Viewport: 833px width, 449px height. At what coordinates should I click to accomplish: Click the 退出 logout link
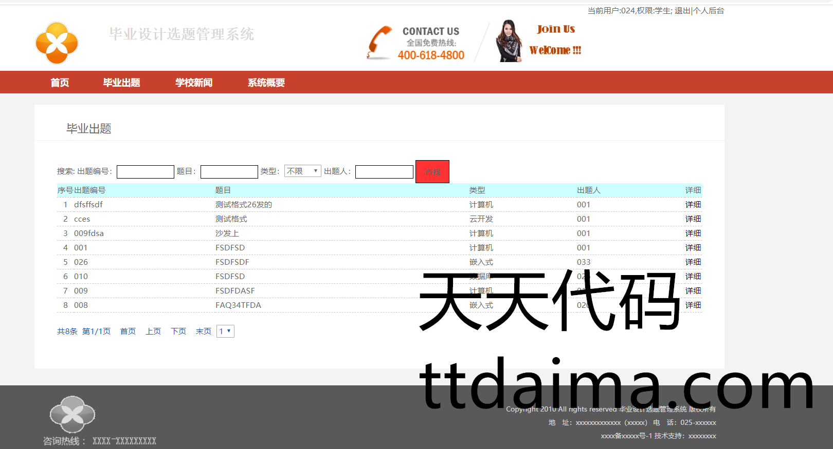point(682,11)
